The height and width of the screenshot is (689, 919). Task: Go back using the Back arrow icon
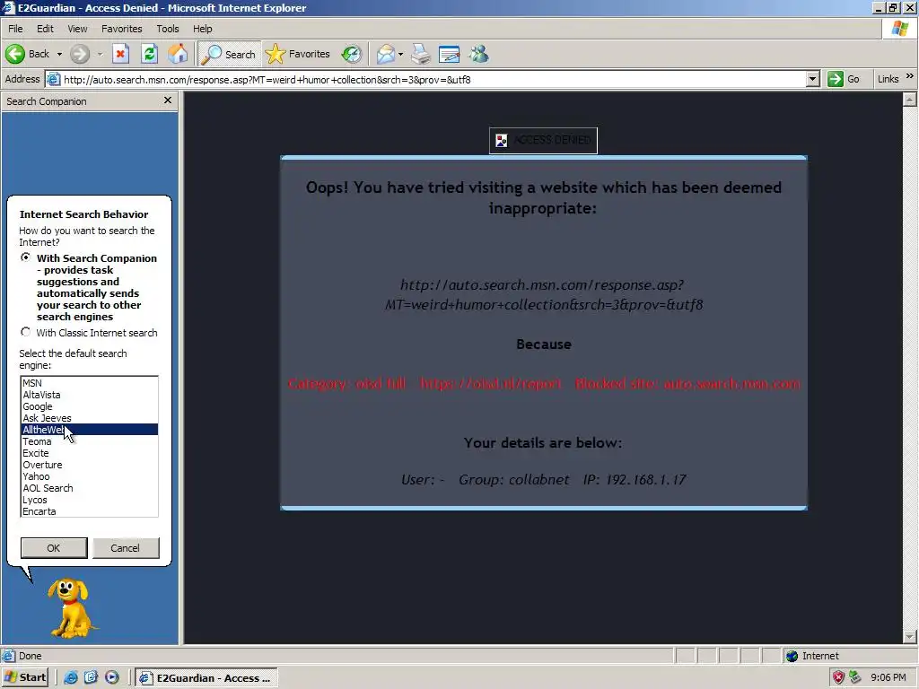pyautogui.click(x=15, y=54)
